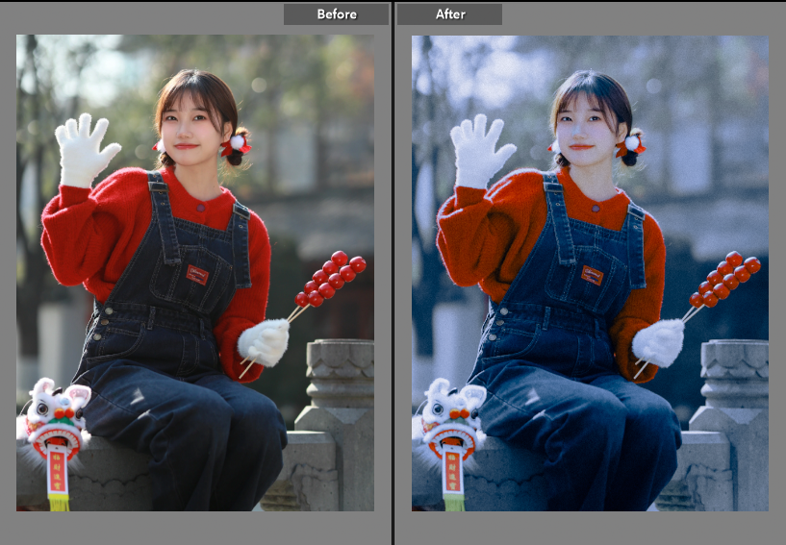Click the red hair accessory in After photo
Image resolution: width=786 pixels, height=545 pixels.
pos(632,144)
